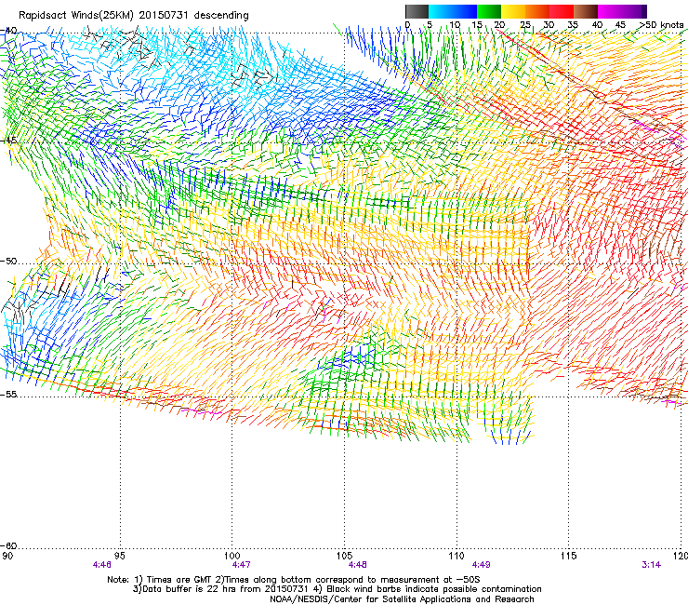Click the green 15-20 knots color bar segment
Image resolution: width=688 pixels, height=605 pixels.
489,11
